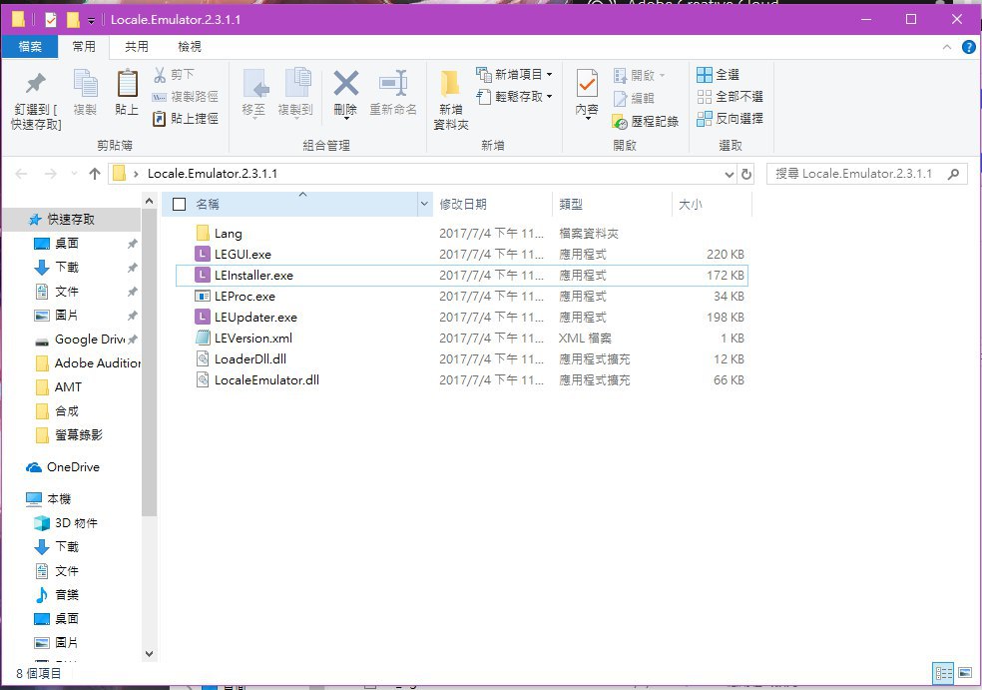Click 全選 to select all items
The image size is (982, 690).
click(718, 75)
